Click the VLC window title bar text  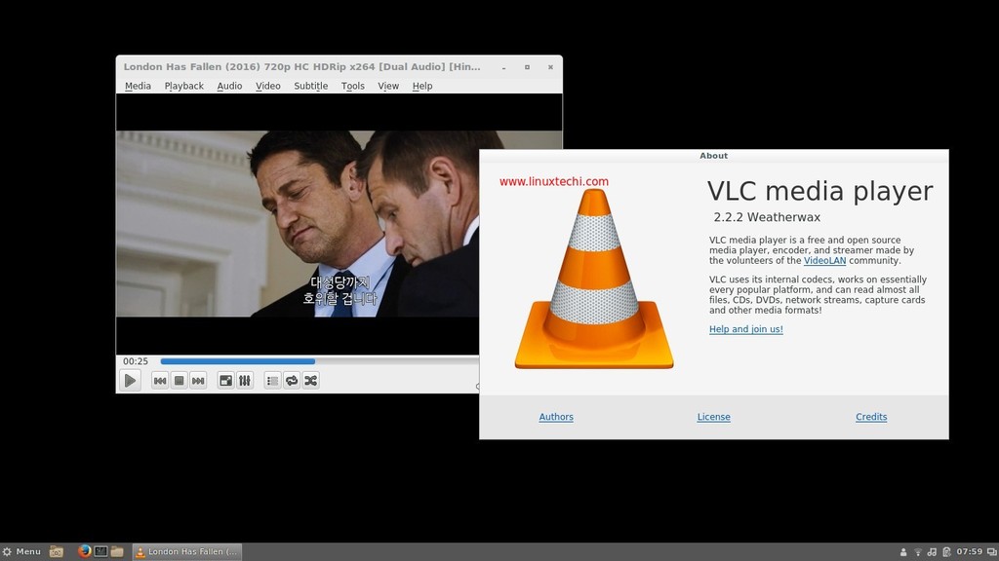tap(302, 67)
